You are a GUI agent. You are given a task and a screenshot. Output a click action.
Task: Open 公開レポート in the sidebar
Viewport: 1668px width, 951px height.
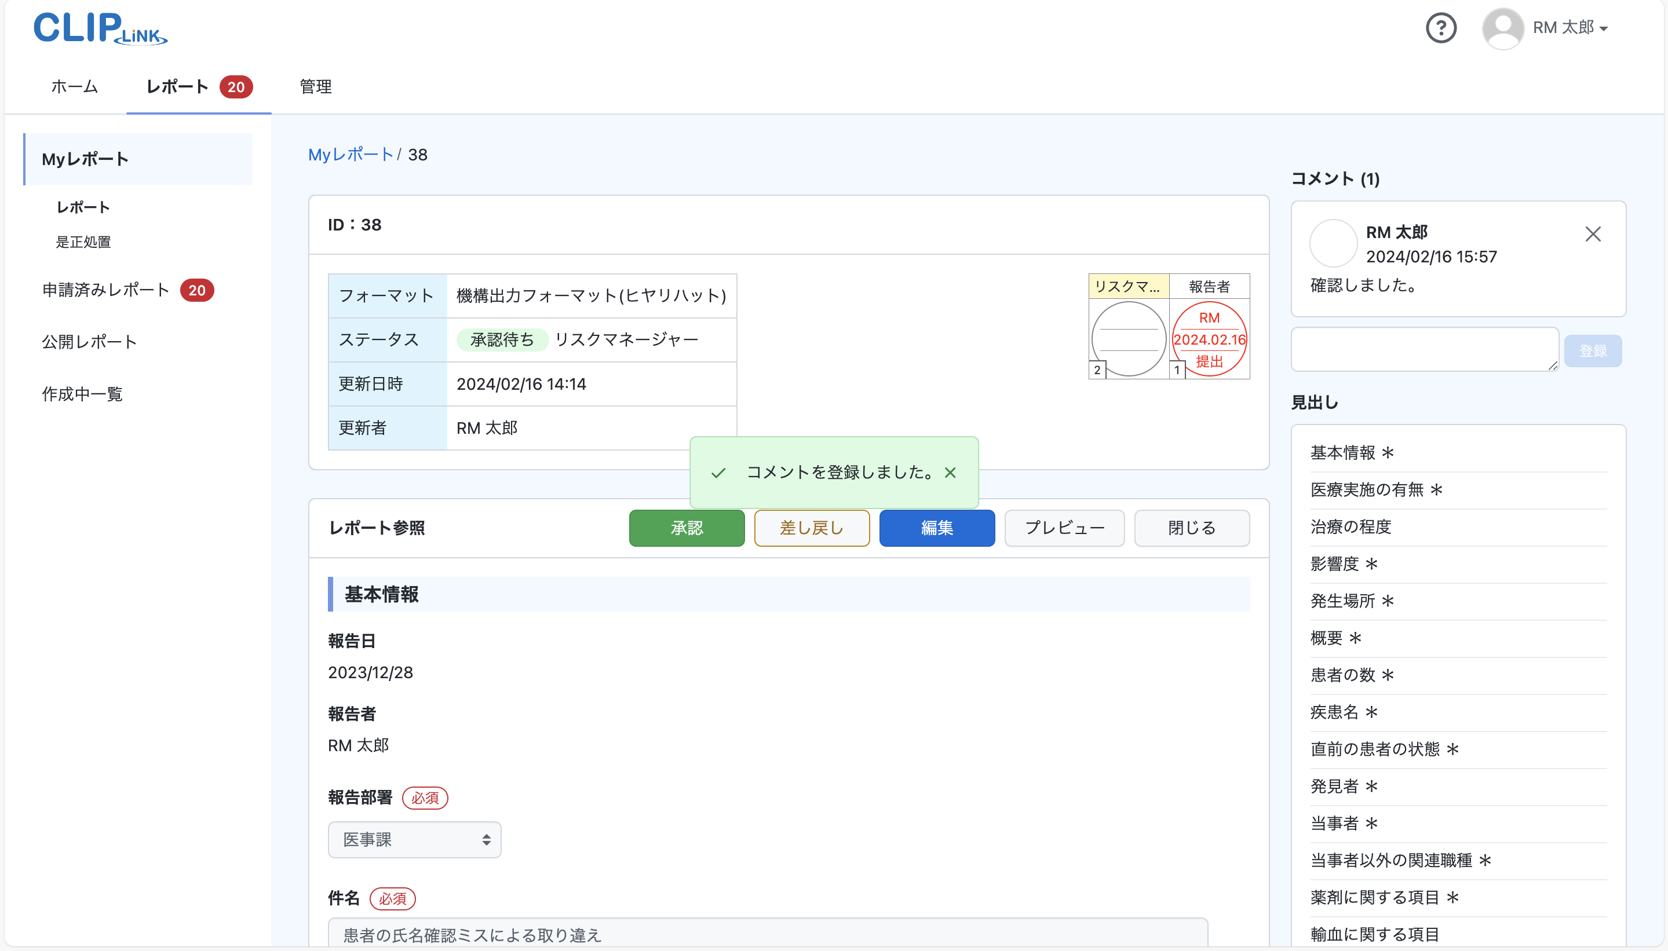pos(89,341)
